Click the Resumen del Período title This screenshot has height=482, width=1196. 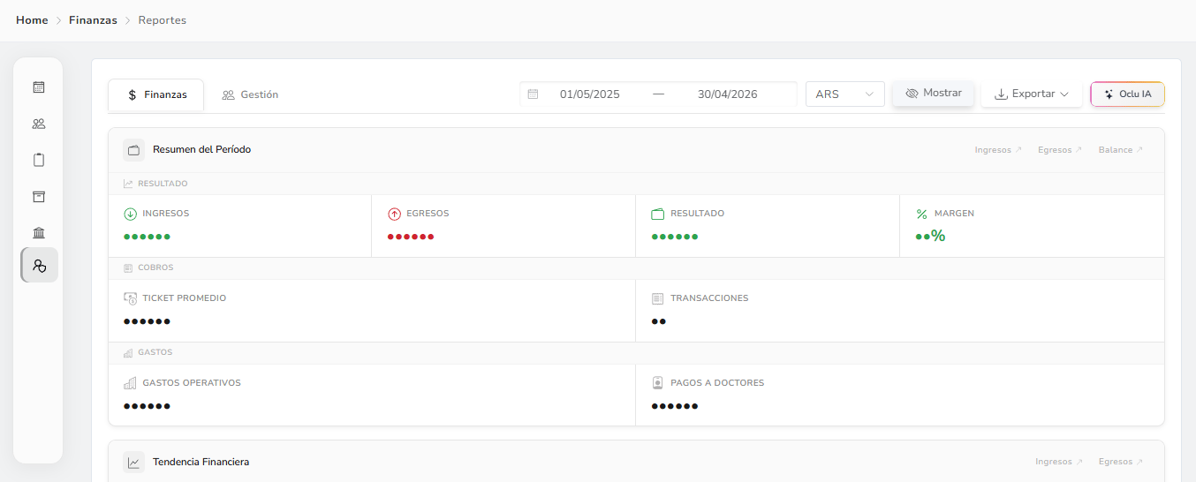point(201,150)
